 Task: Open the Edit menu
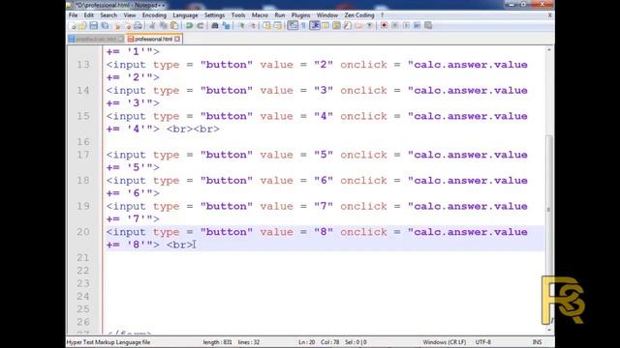click(x=88, y=15)
